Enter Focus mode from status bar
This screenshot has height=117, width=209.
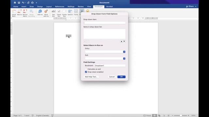tap(147, 116)
